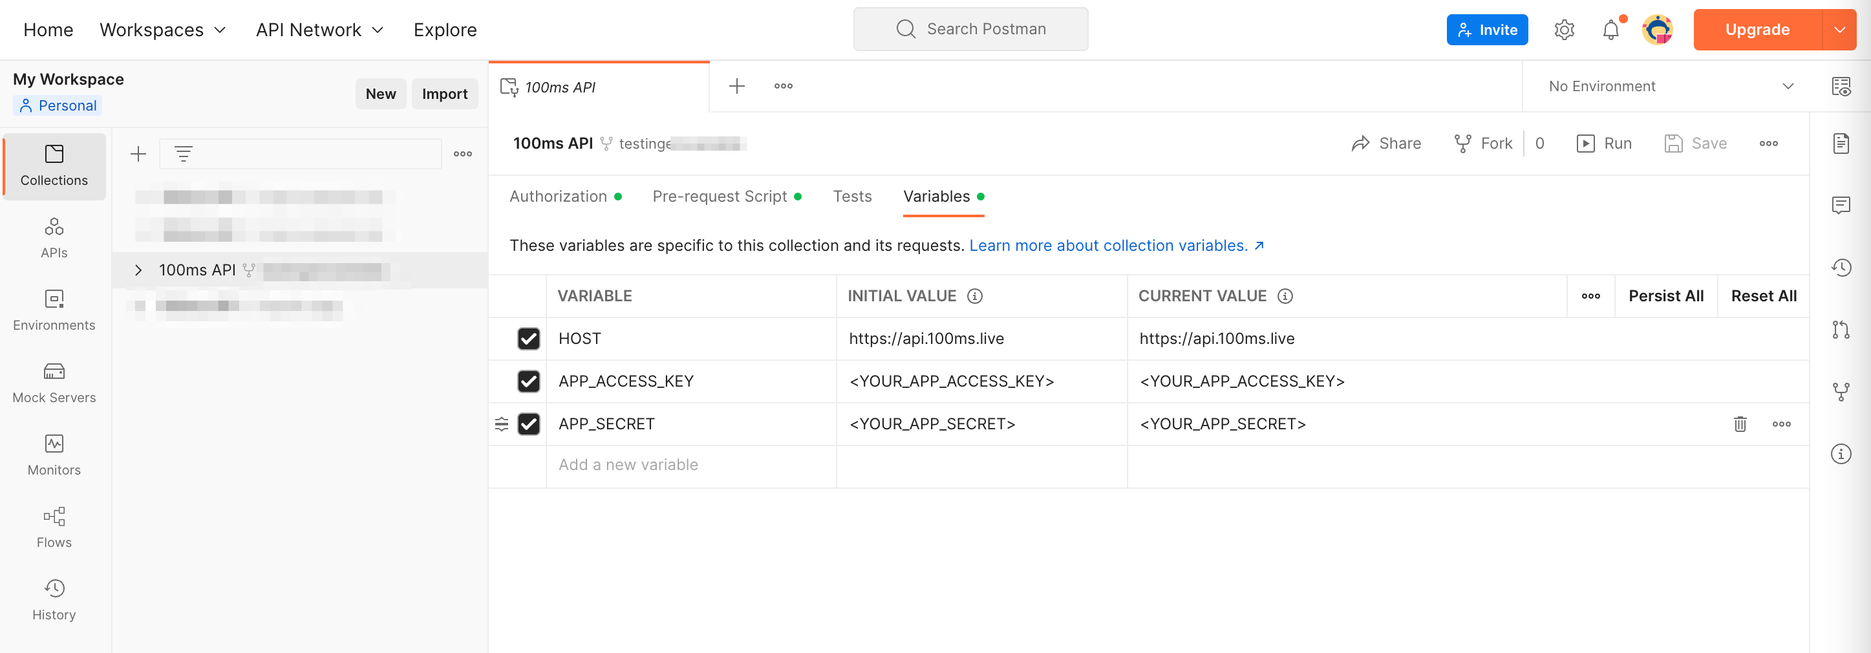Open Monitors in the sidebar
The height and width of the screenshot is (653, 1871).
click(54, 455)
